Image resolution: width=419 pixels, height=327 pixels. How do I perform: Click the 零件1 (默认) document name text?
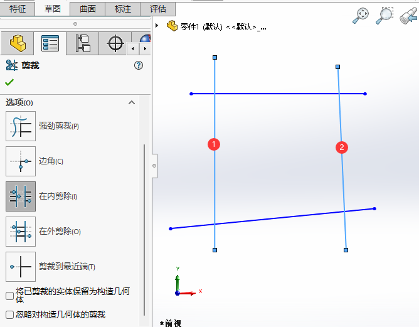tap(223, 27)
